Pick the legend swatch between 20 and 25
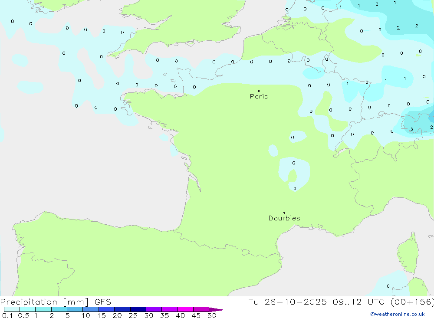This screenshot has width=434, height=318. pyautogui.click(x=122, y=309)
